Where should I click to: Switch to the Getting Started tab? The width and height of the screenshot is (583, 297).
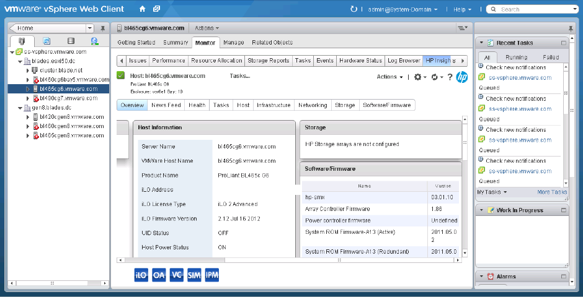click(136, 42)
